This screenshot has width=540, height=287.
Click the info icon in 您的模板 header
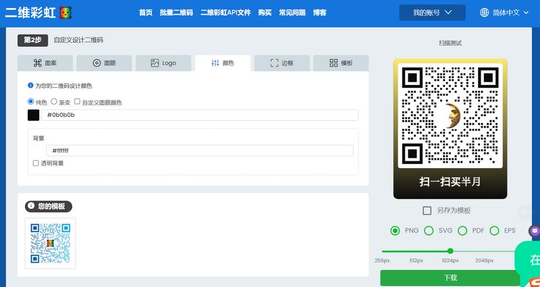pos(31,207)
